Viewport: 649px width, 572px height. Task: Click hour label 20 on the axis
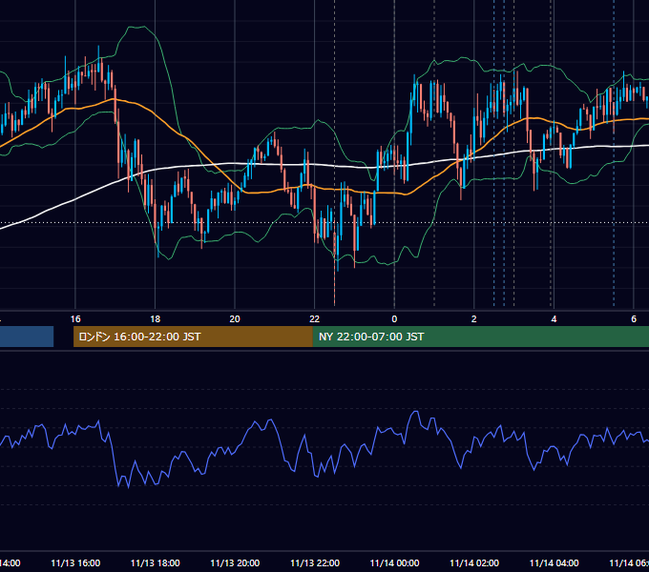point(235,319)
